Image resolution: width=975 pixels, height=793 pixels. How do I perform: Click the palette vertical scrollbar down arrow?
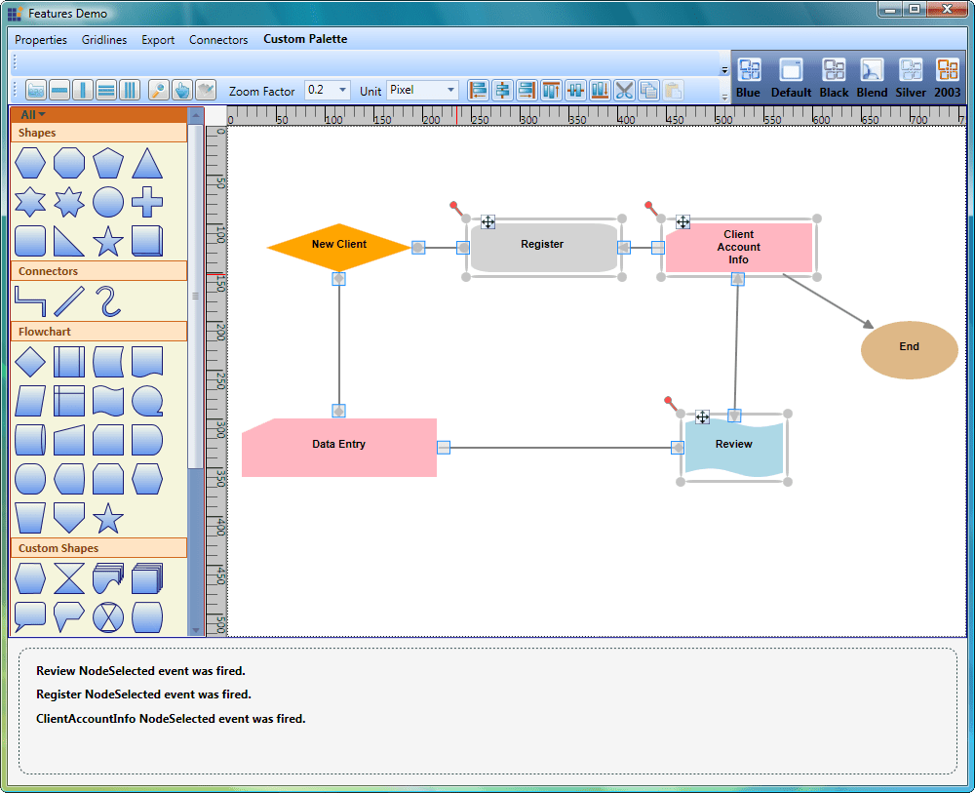(x=195, y=630)
